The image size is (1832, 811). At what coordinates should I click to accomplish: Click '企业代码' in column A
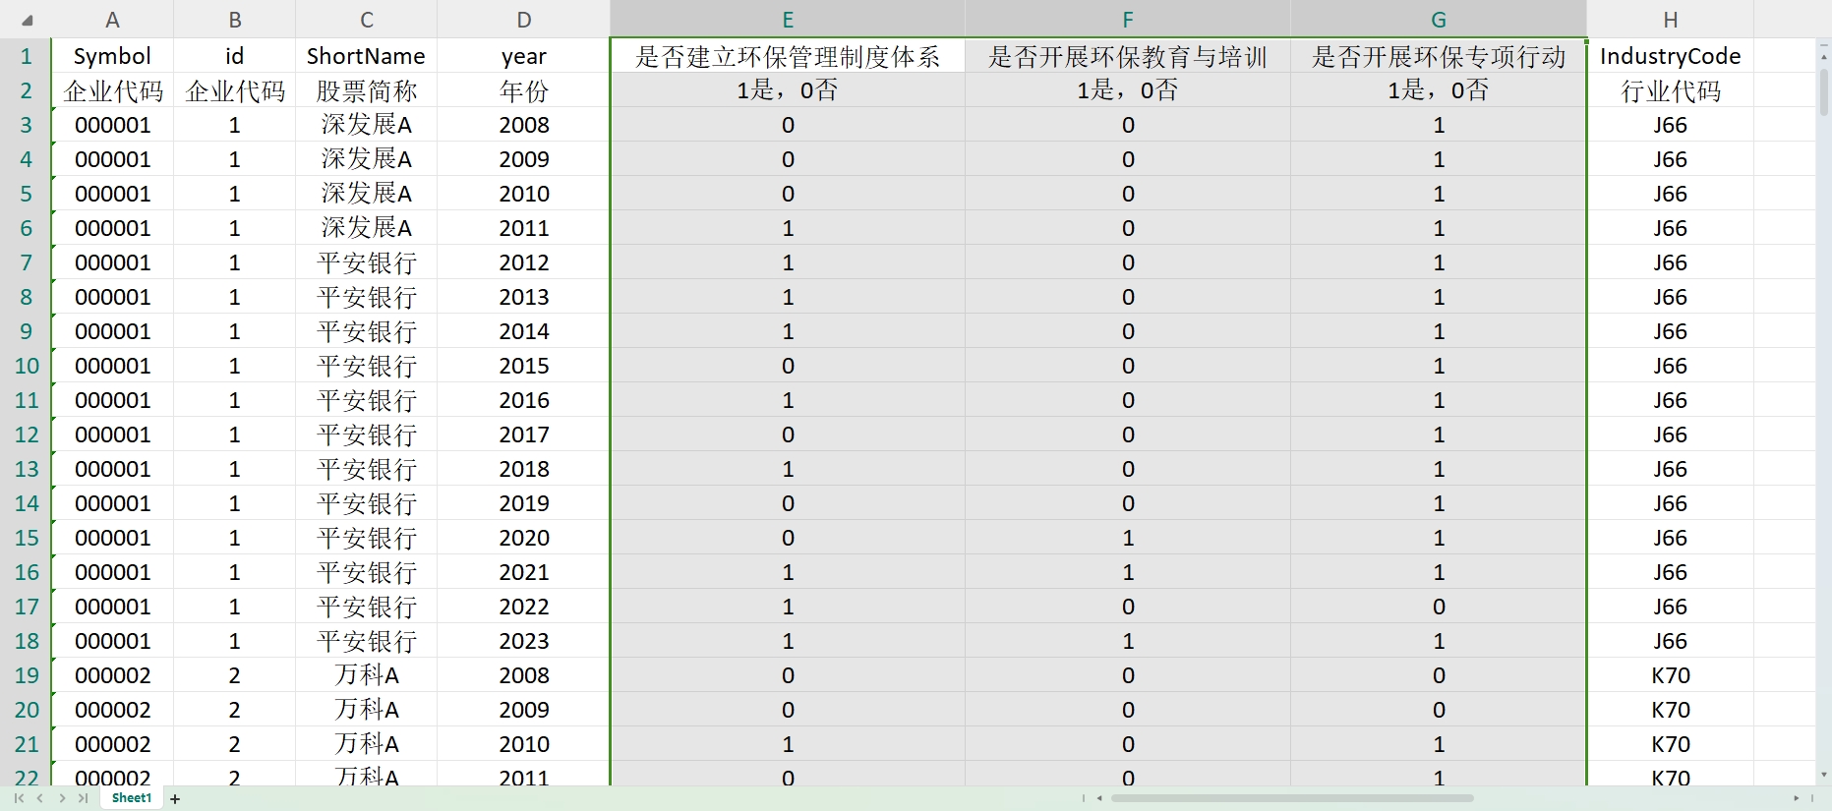(x=112, y=90)
